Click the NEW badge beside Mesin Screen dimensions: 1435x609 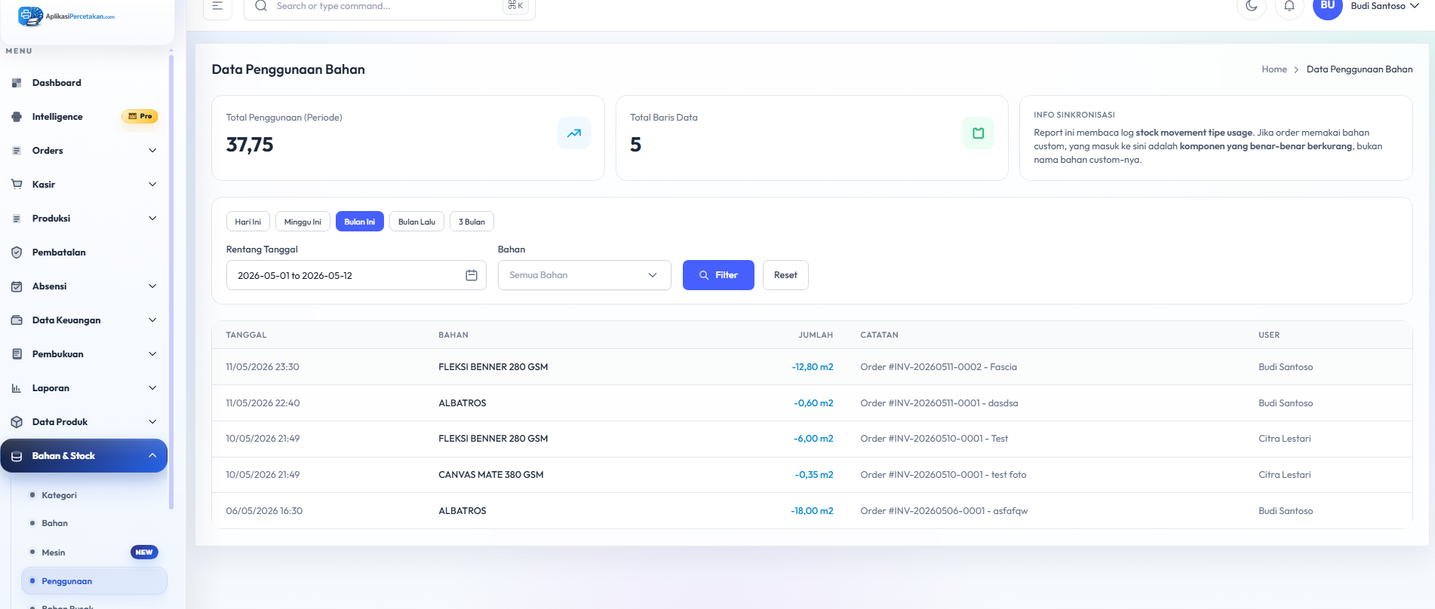click(x=144, y=552)
